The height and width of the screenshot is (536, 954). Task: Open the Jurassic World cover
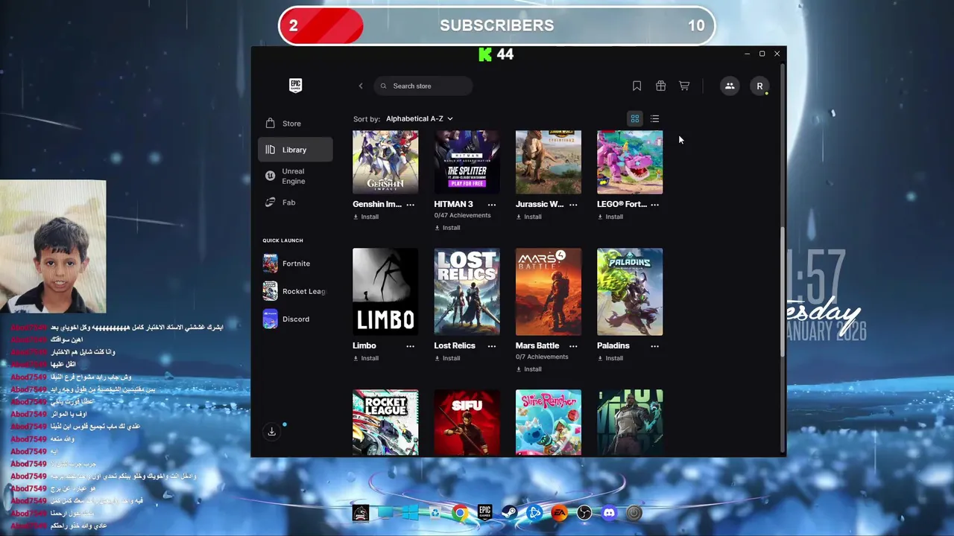[x=548, y=162]
